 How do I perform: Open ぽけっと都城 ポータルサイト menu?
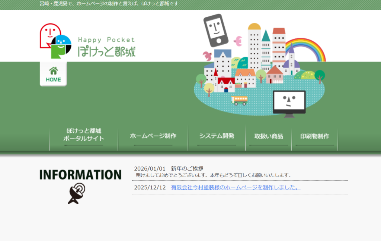click(x=84, y=135)
